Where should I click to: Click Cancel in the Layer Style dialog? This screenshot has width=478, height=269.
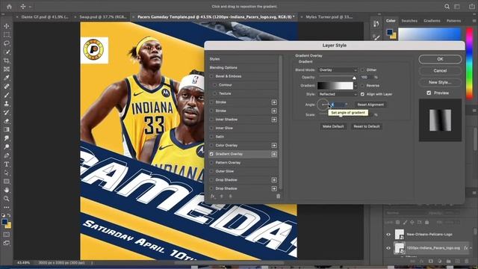click(x=440, y=71)
